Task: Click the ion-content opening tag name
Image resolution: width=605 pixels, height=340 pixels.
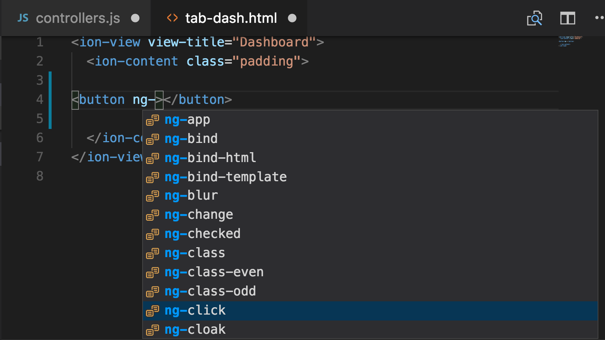Action: (136, 61)
